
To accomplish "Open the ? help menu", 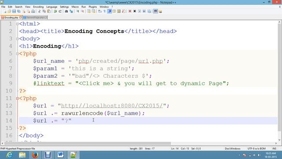I will 112,7.
